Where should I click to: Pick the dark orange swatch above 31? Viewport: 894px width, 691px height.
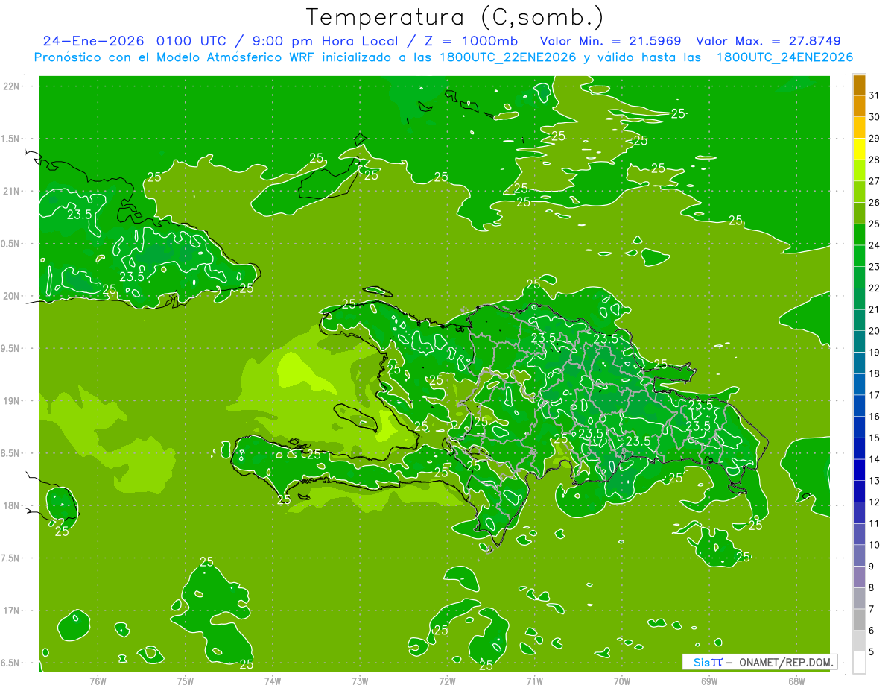(x=859, y=86)
